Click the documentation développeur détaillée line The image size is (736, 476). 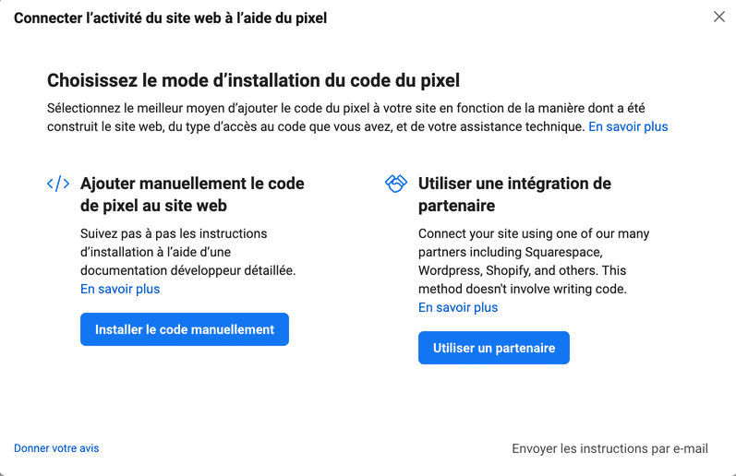(x=188, y=270)
